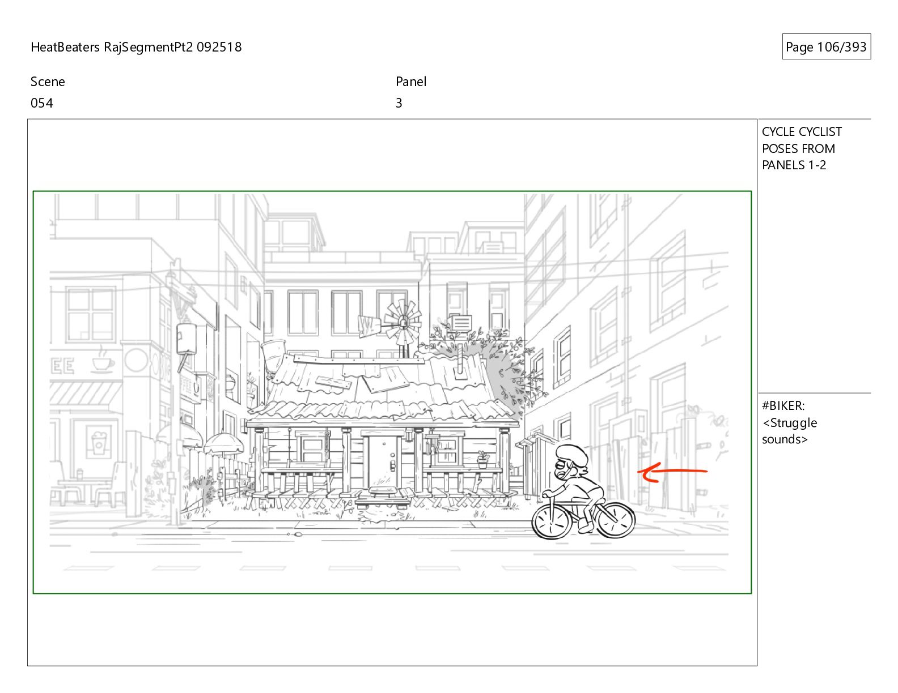Click the CYCLE CYCLIST POSES note text
This screenshot has height=693, width=898.
pos(801,148)
